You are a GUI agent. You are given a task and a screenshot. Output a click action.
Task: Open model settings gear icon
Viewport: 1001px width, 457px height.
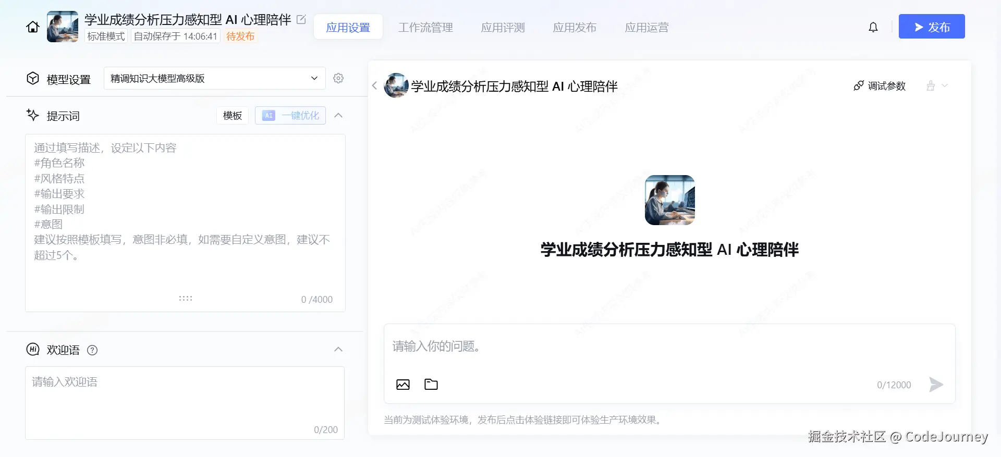338,78
